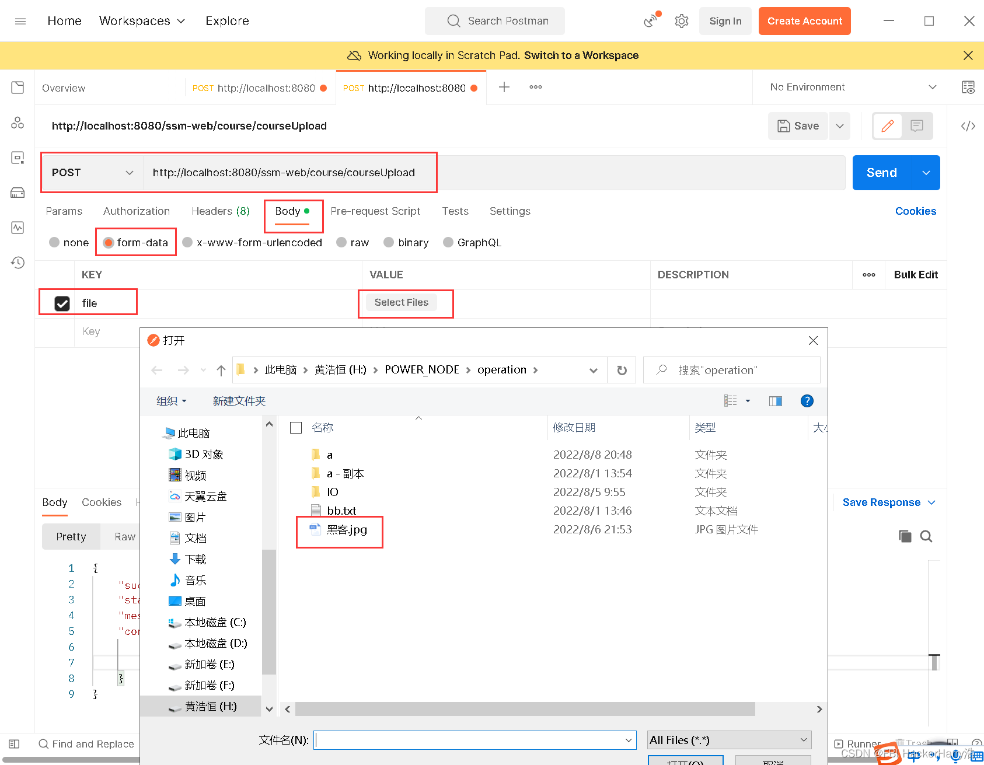The width and height of the screenshot is (984, 765).
Task: Toggle the select-all checkbox beside 名称
Action: pyautogui.click(x=296, y=428)
